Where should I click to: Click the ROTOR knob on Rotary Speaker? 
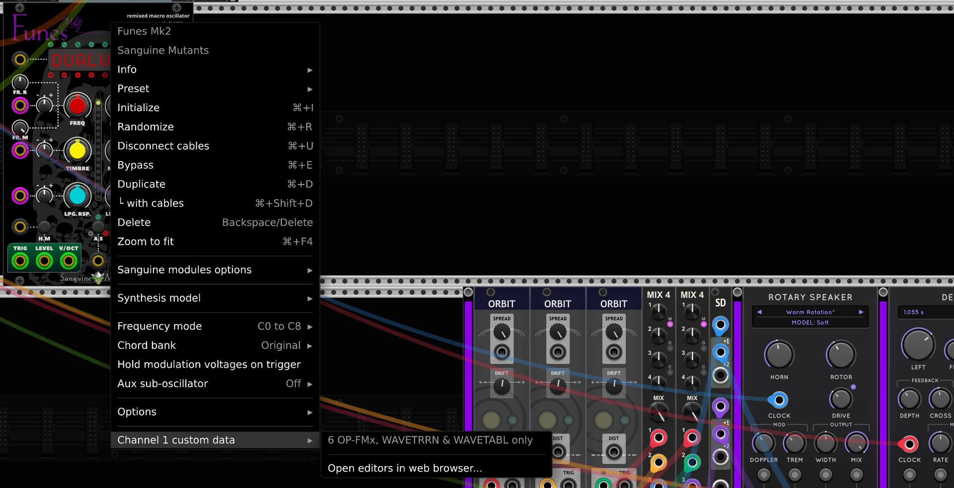point(841,355)
